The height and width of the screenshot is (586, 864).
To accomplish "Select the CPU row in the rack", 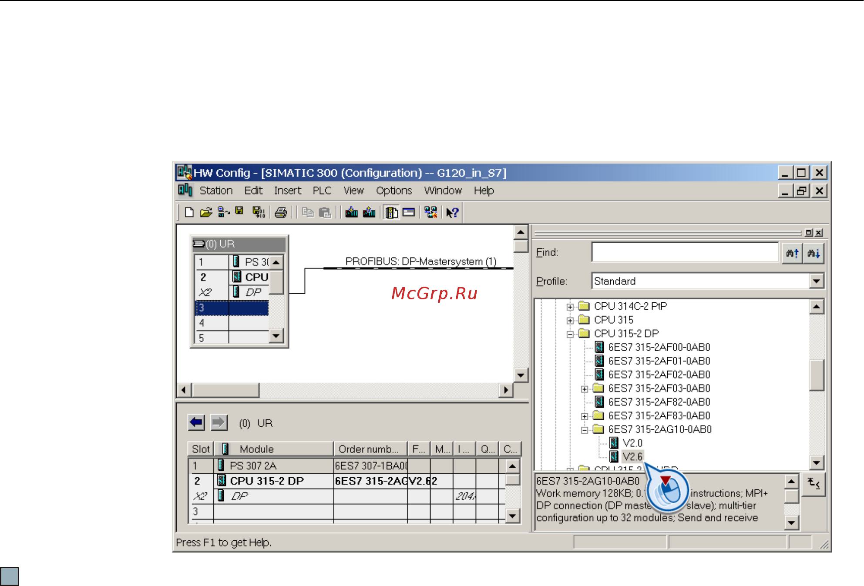I will pyautogui.click(x=232, y=277).
